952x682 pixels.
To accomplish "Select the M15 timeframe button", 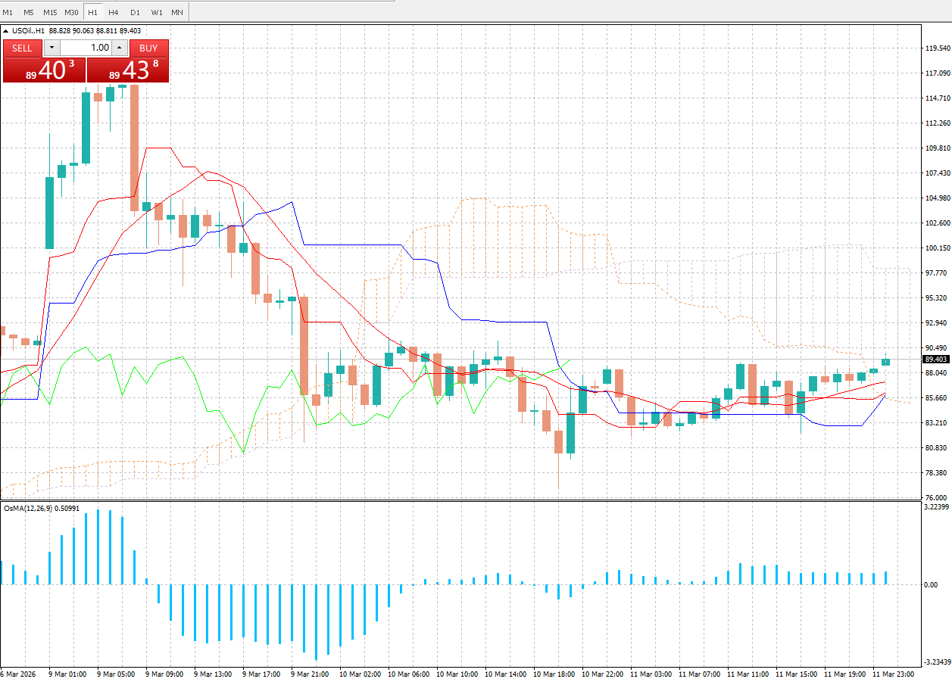I will 50,12.
